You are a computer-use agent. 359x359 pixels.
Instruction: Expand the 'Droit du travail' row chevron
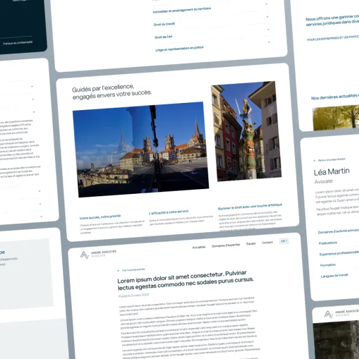pyautogui.click(x=267, y=17)
